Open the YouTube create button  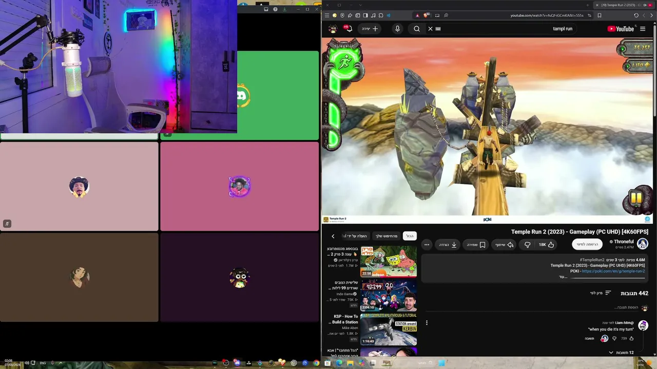point(370,29)
